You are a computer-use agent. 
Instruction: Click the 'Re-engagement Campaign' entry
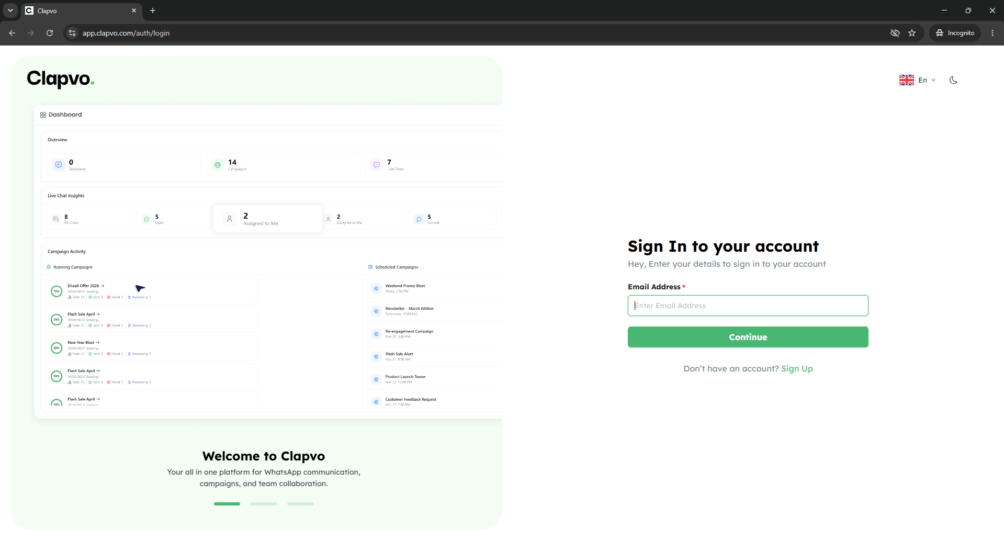coord(409,331)
